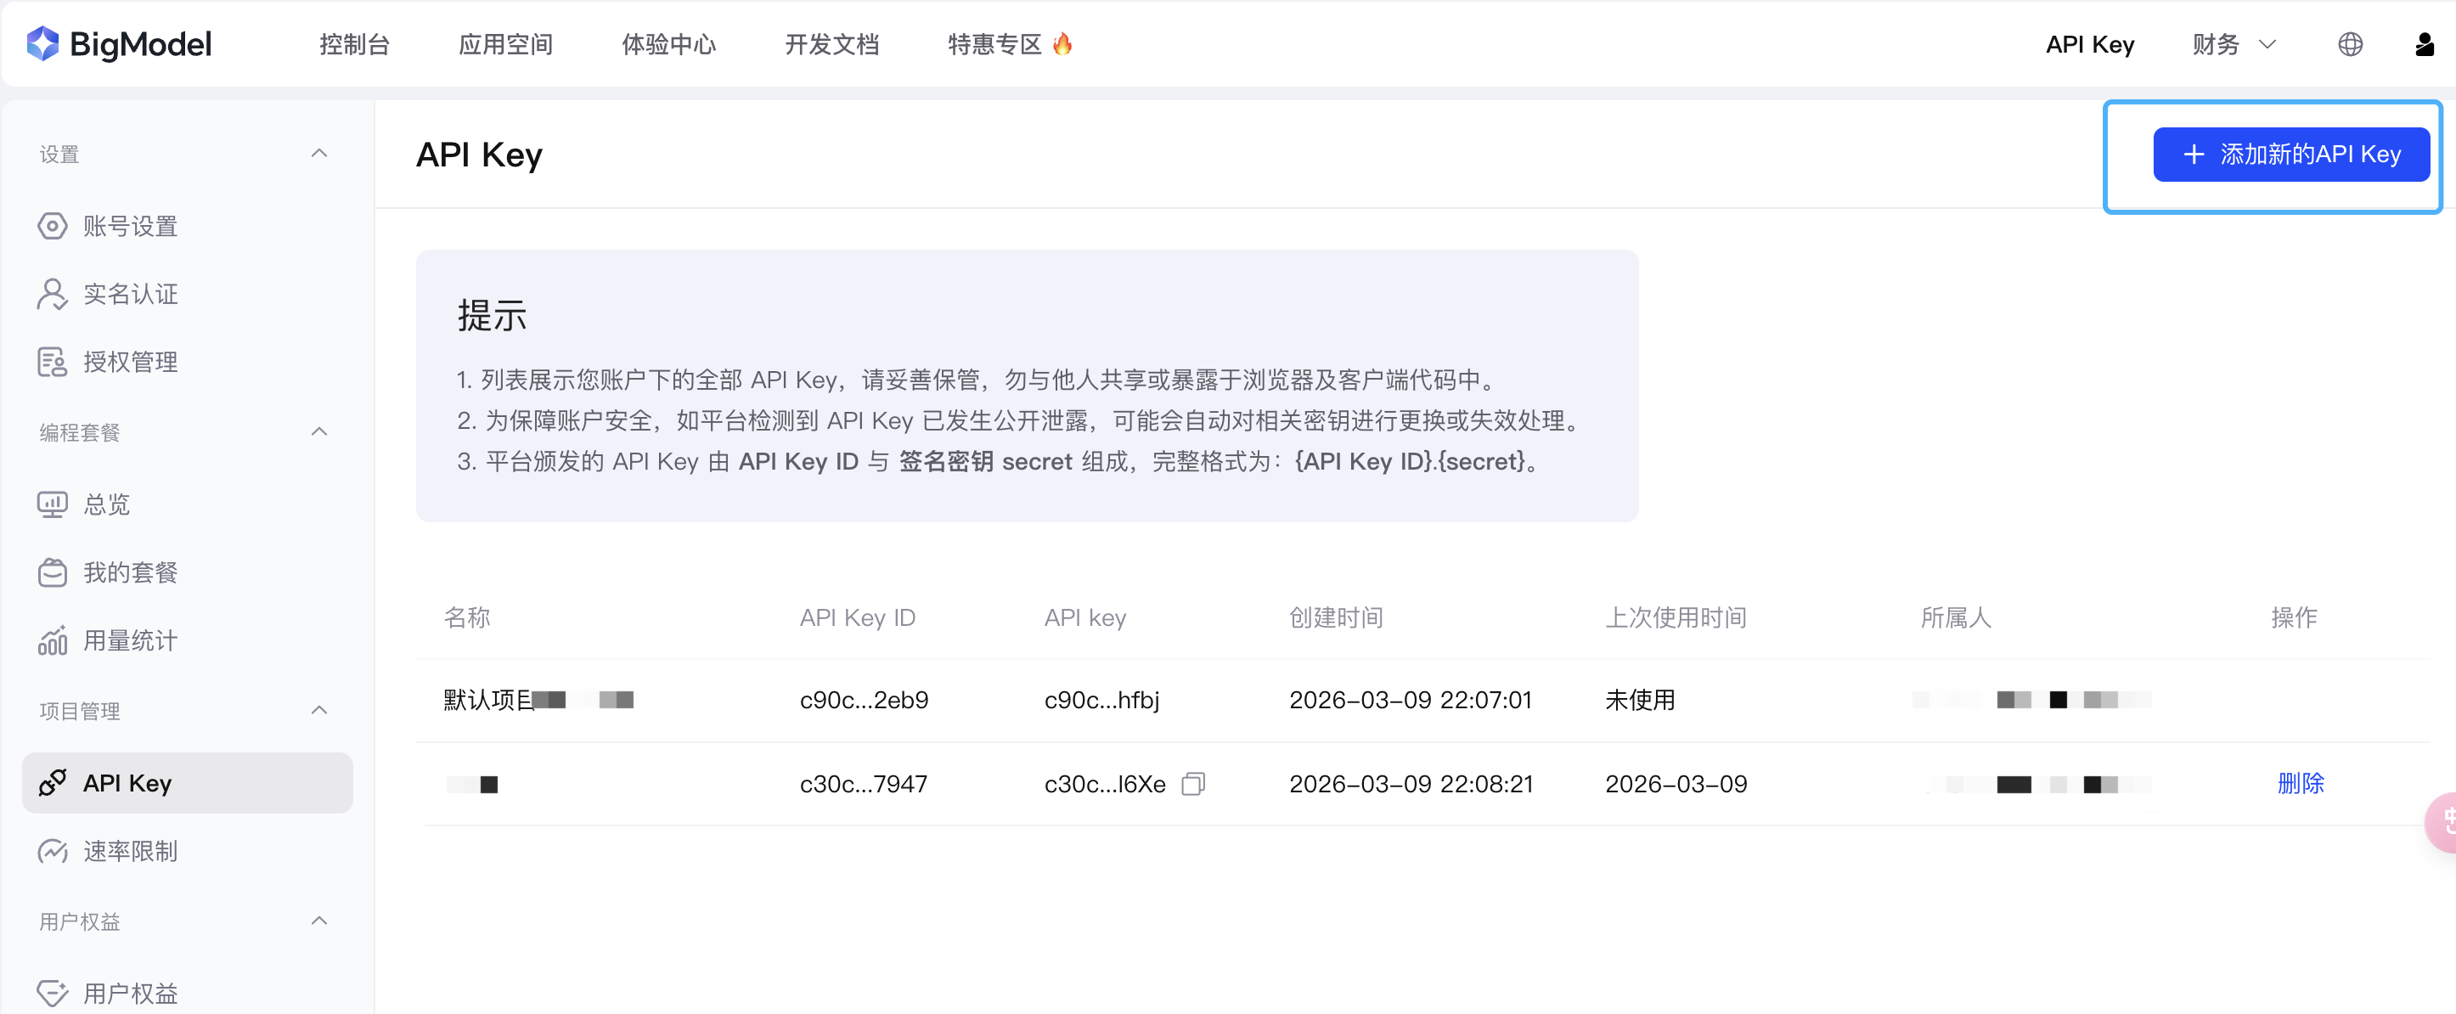Open 授权管理 sidebar item
The image size is (2456, 1014).
130,362
